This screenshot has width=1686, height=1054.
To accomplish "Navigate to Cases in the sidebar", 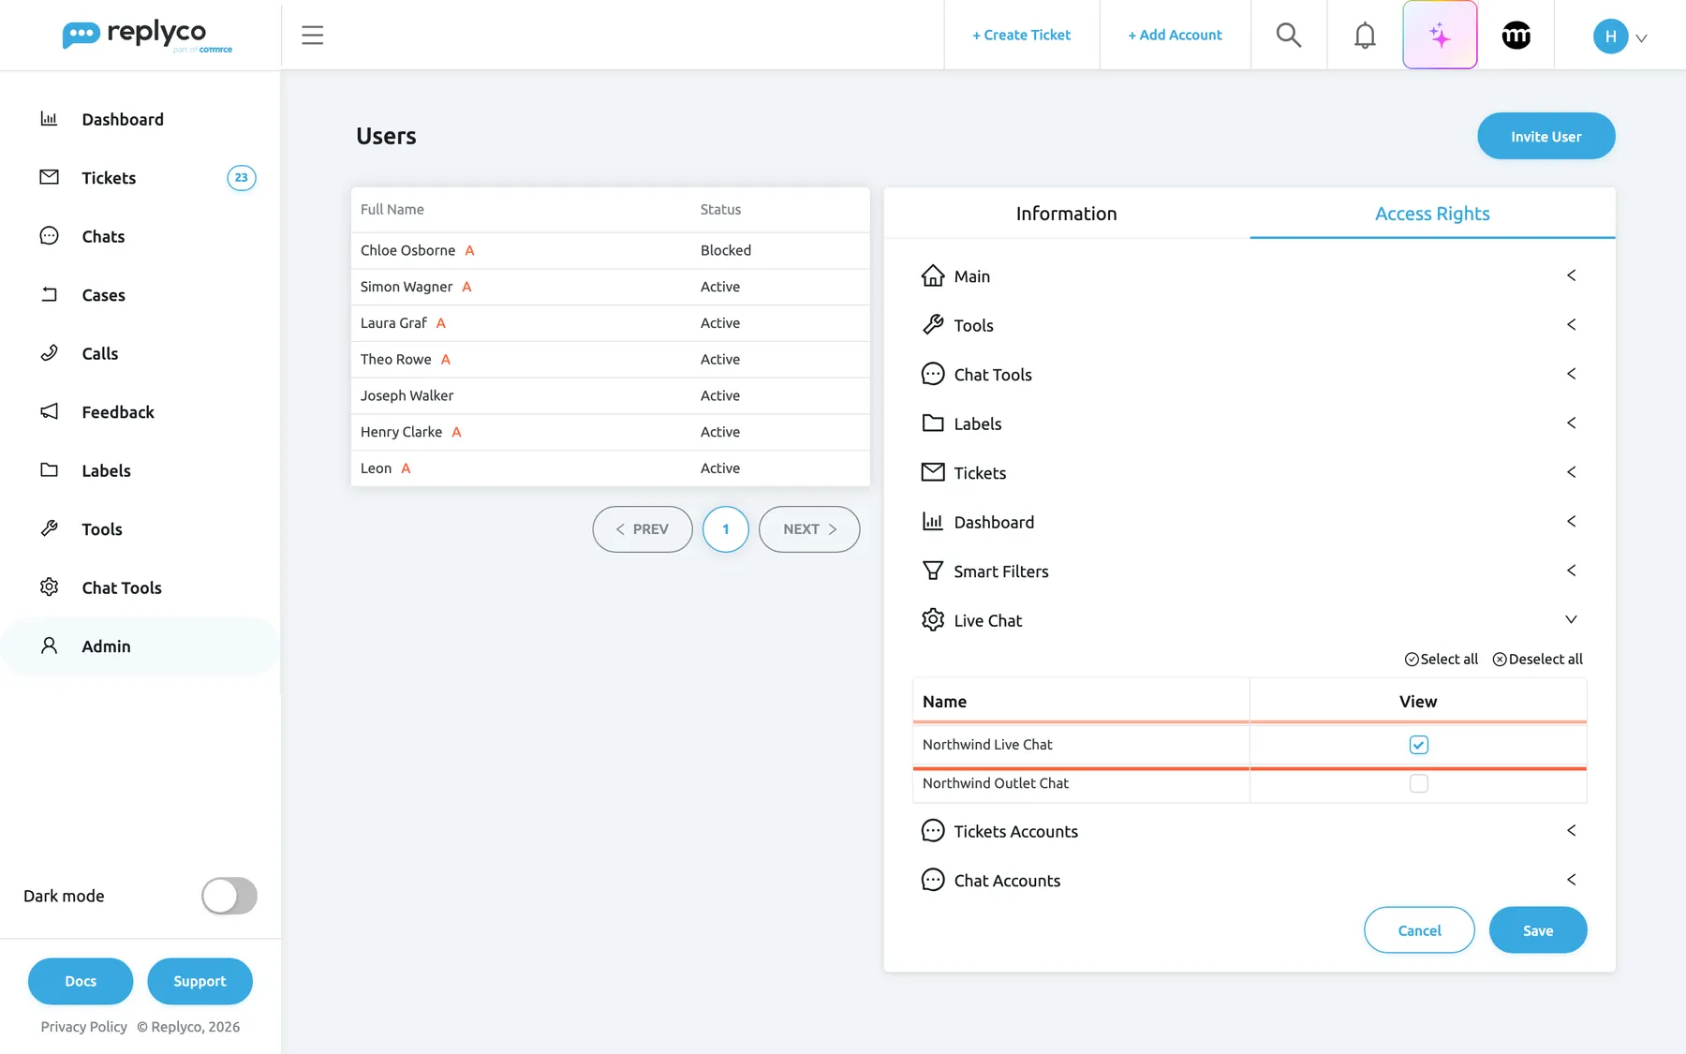I will (x=103, y=295).
